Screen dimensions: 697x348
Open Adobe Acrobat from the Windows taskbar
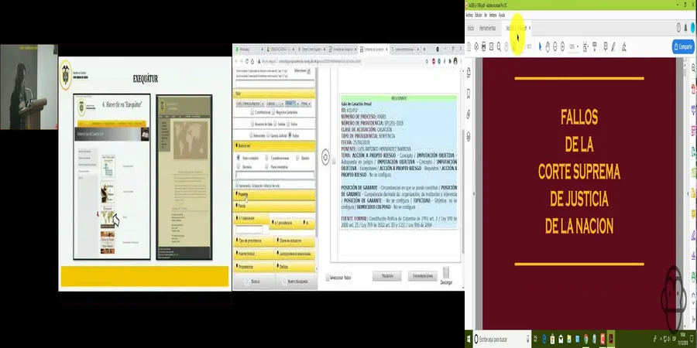tap(612, 339)
